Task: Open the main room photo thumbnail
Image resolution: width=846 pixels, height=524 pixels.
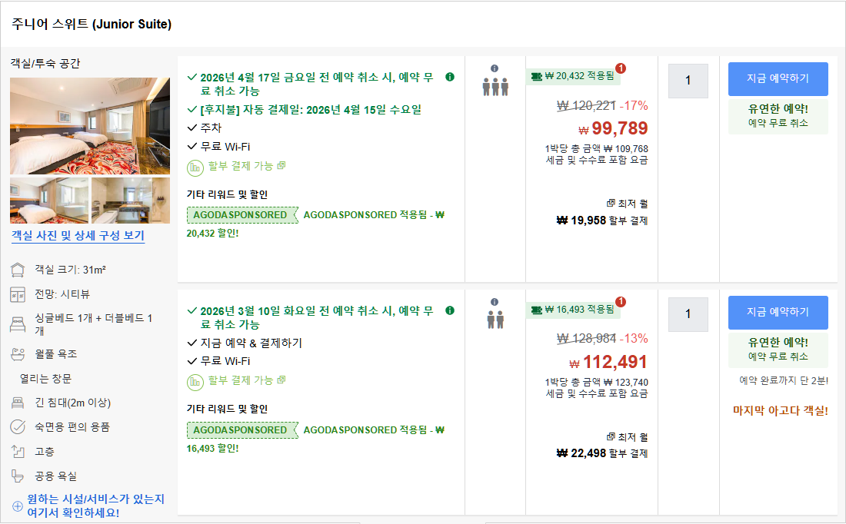Action: point(90,128)
